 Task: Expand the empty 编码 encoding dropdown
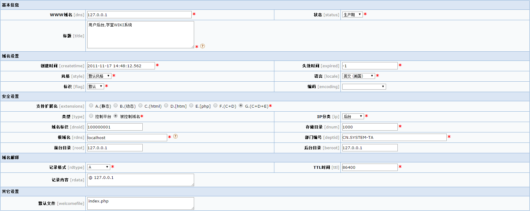click(x=364, y=87)
